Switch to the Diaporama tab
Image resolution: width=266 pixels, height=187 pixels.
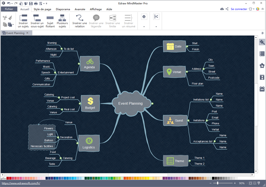coord(63,8)
